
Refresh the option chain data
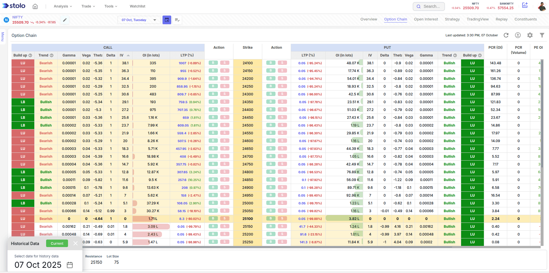pos(506,35)
